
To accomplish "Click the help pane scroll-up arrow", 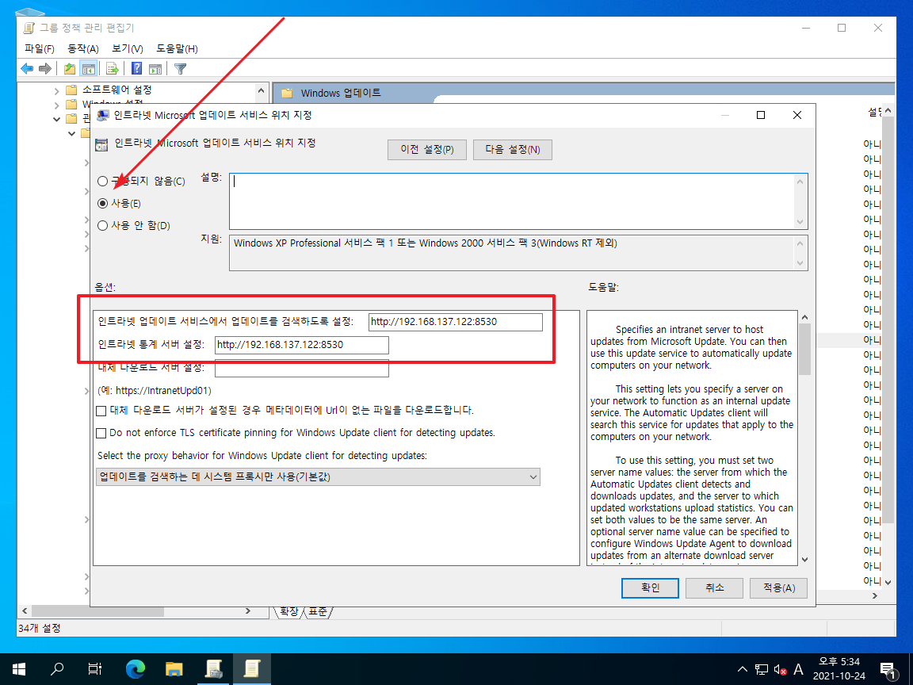I will pos(804,317).
